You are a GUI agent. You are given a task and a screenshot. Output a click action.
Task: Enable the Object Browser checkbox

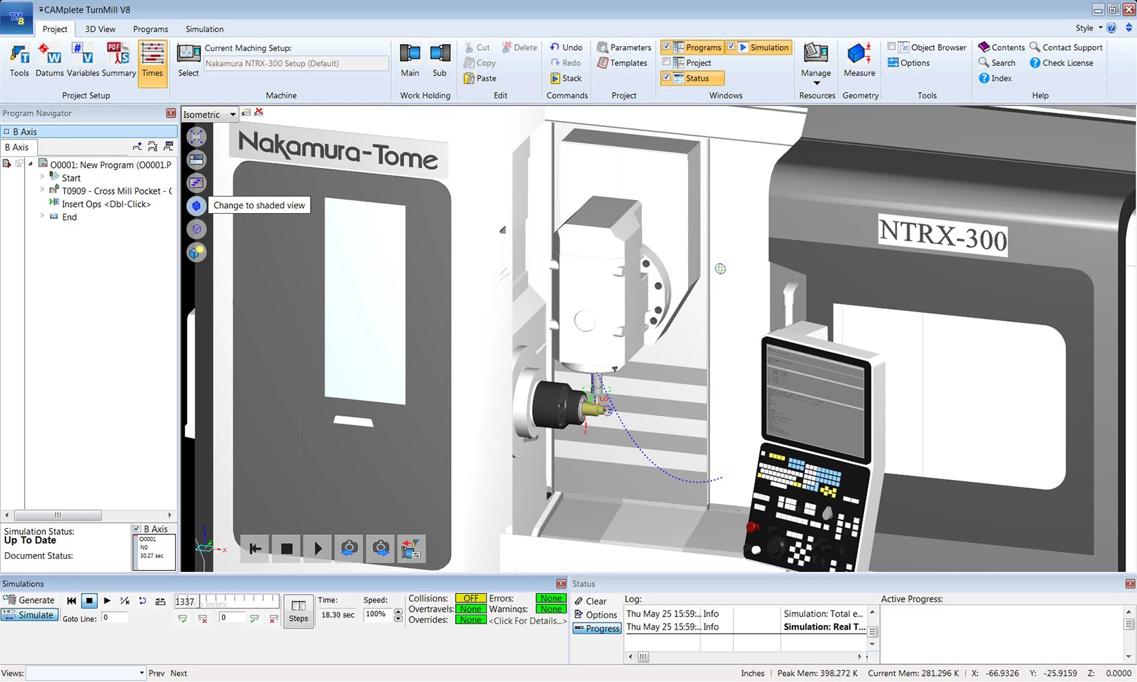click(x=892, y=47)
